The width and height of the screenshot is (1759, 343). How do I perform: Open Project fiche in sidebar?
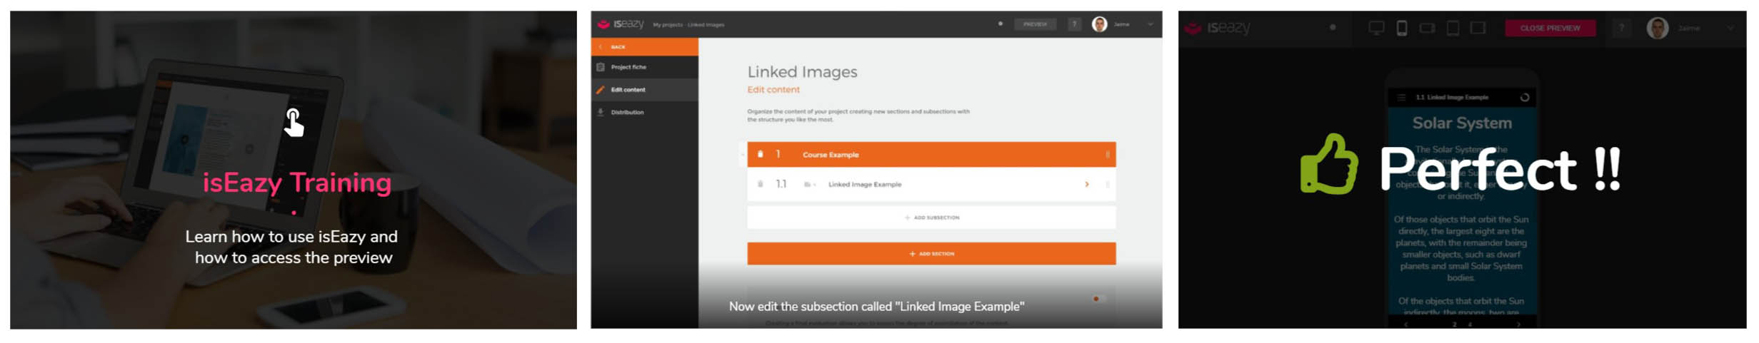point(628,67)
